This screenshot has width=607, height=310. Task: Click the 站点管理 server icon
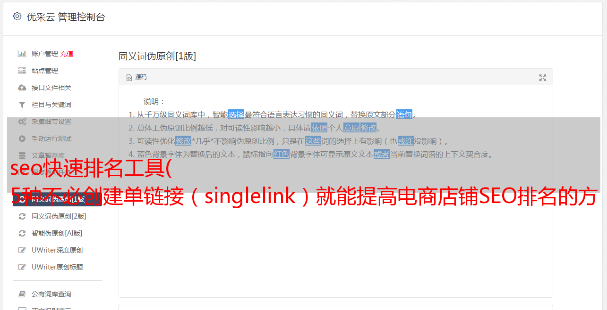(22, 71)
